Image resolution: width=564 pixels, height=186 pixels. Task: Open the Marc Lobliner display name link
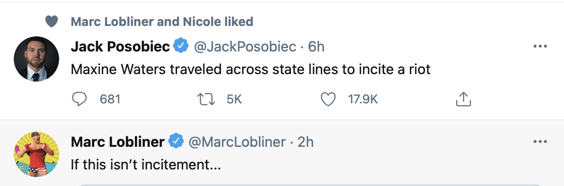pyautogui.click(x=118, y=142)
